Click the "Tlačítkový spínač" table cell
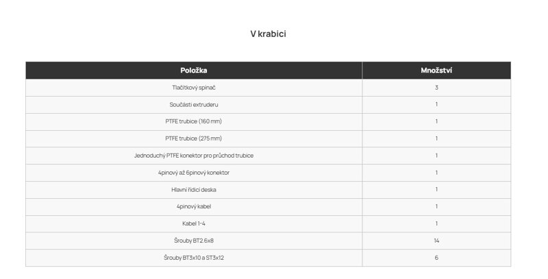 tap(194, 88)
